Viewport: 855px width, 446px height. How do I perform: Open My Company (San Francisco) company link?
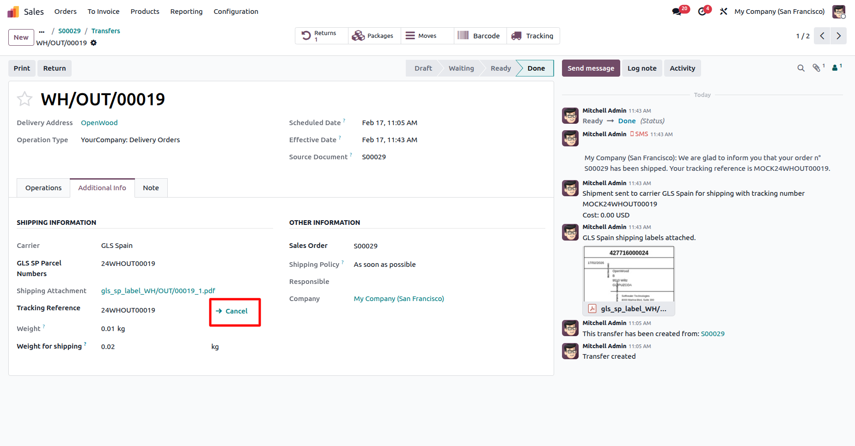pyautogui.click(x=399, y=299)
